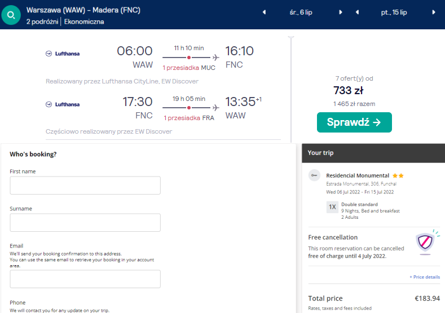Open the 2 podróżni Ekonomiczna passenger selector
This screenshot has height=313, width=445.
point(65,21)
